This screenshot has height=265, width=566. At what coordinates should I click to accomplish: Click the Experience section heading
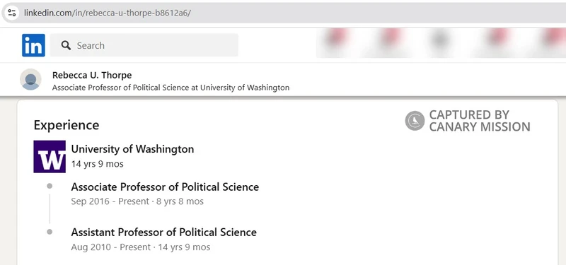pos(67,125)
